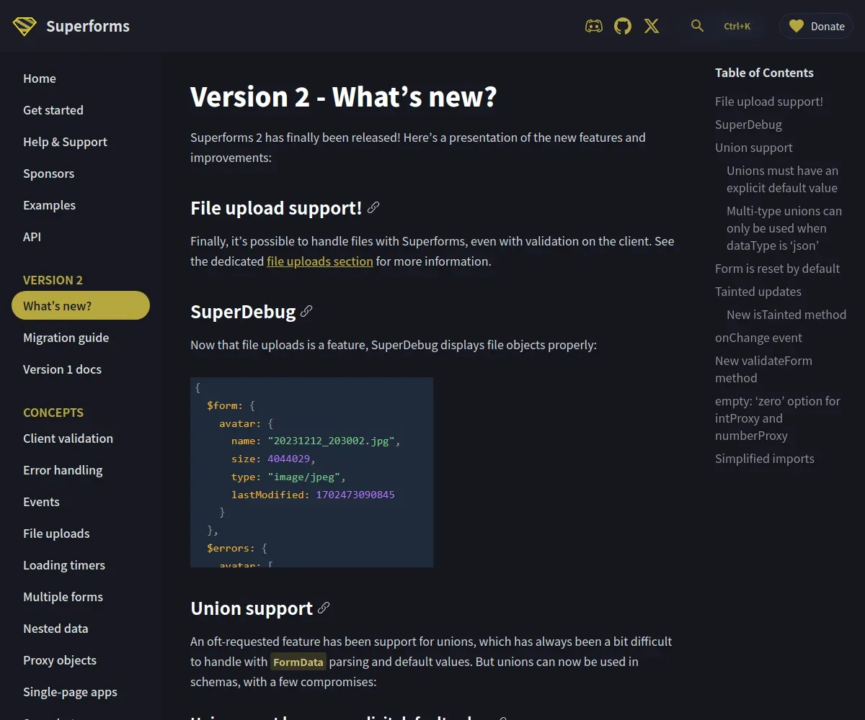Jump to File upload support! in contents

(x=769, y=102)
